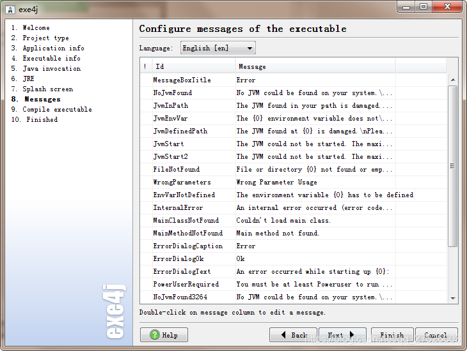Click the Next button's right arrow icon
467x351 pixels.
[x=352, y=334]
